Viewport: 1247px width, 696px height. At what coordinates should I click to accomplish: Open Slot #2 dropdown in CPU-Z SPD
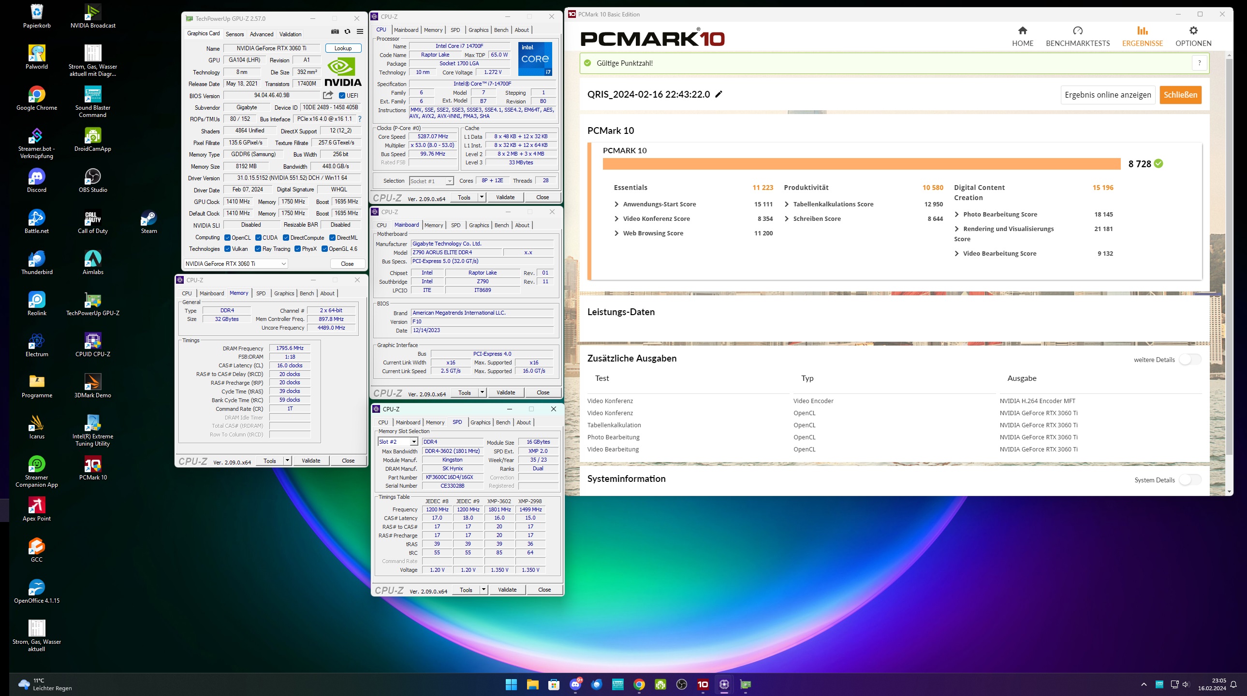[x=397, y=442]
